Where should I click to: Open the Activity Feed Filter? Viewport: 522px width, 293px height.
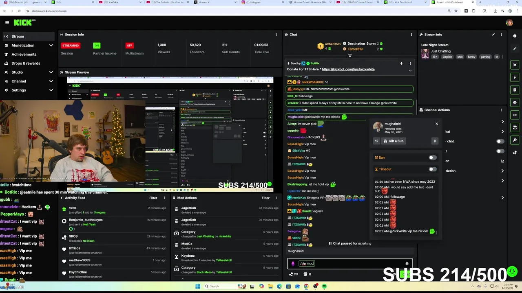(x=153, y=198)
